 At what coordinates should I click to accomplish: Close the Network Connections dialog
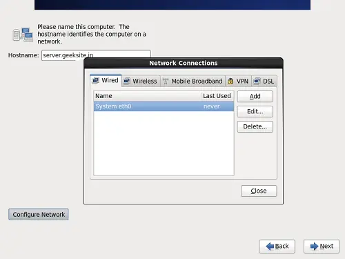(x=259, y=191)
